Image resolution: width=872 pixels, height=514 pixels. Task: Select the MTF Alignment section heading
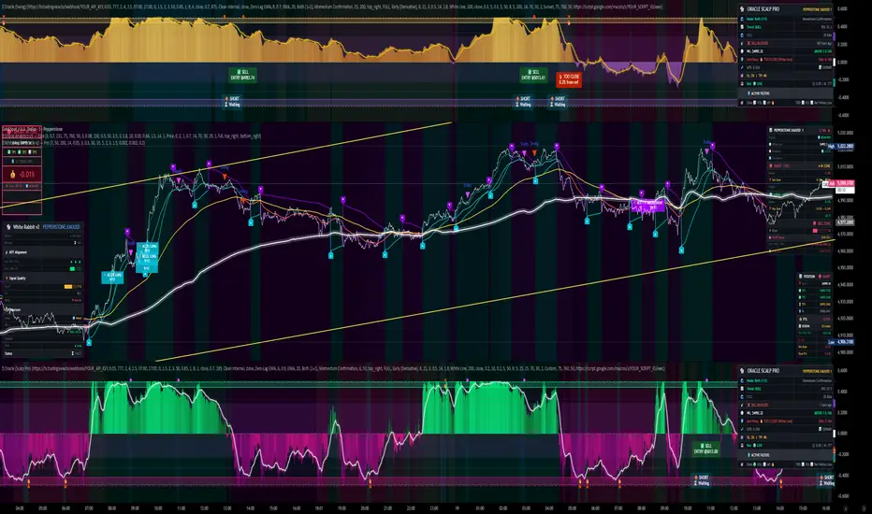(x=17, y=251)
